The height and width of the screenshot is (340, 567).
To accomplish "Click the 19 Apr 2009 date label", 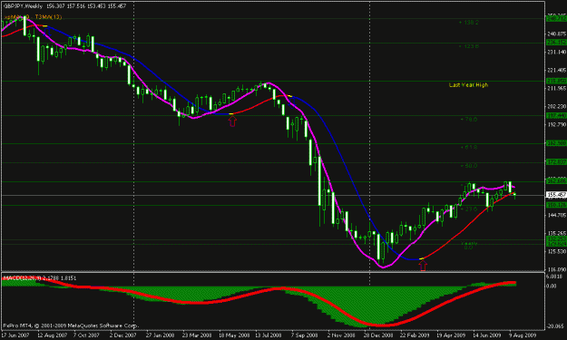I will point(451,335).
